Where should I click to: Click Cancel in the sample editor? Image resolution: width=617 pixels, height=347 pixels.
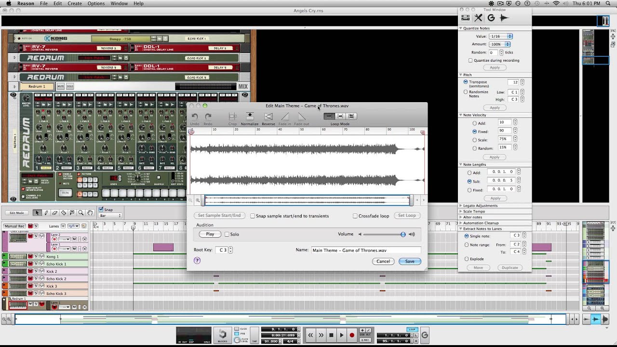click(x=383, y=261)
